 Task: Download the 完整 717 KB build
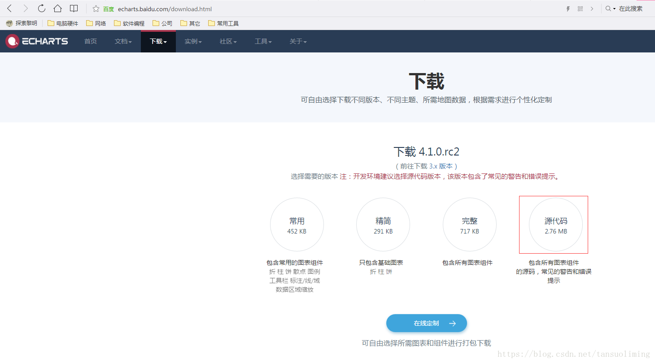click(x=470, y=225)
